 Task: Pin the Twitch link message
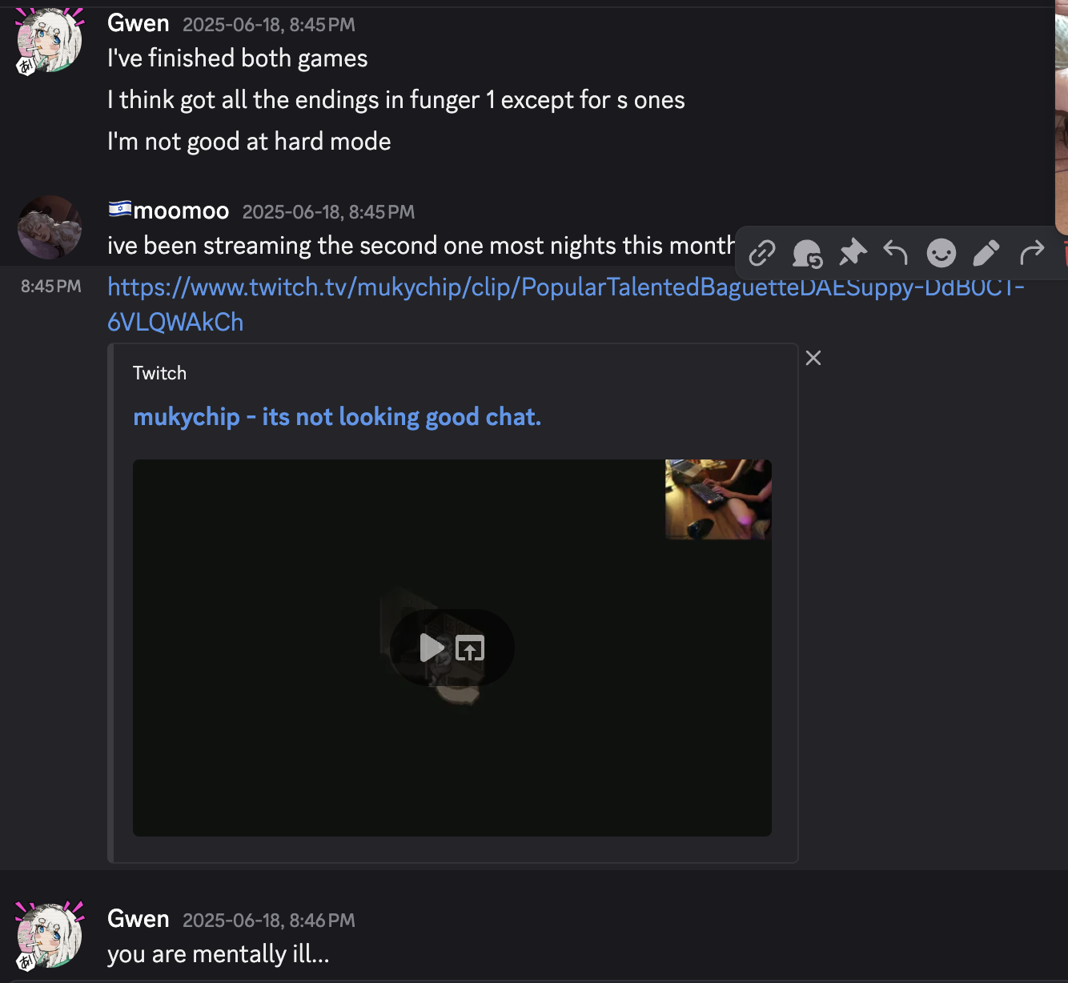coord(853,253)
